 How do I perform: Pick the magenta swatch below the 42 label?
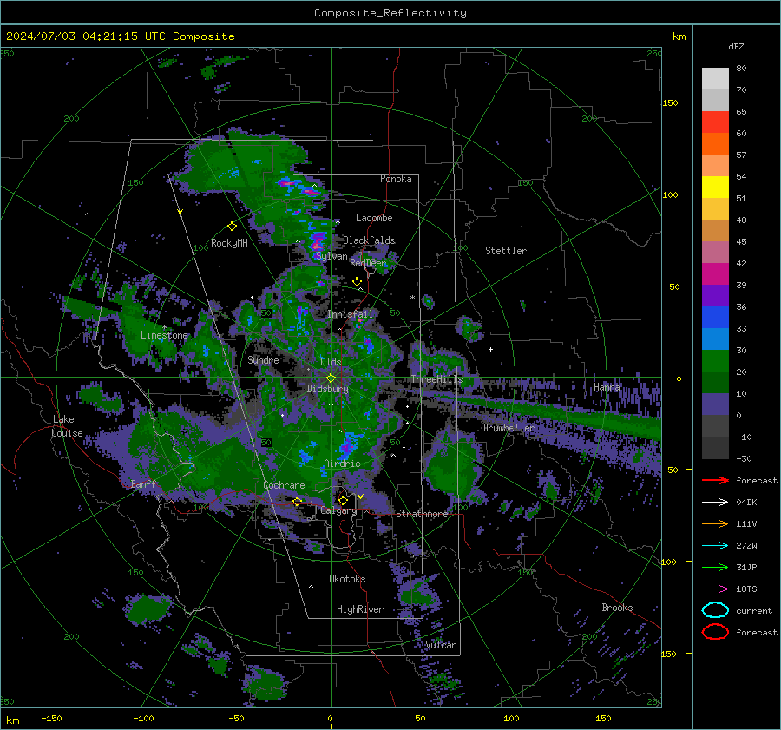coord(715,273)
